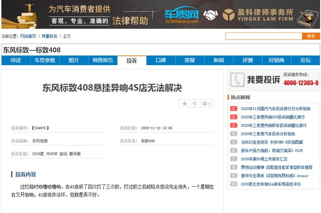
Task: Click the 投诉内容 section heading
Action: [x=26, y=174]
